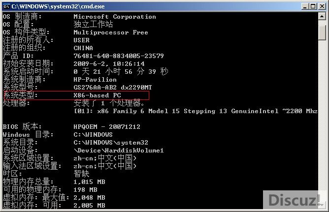Click the model 'GS276AA-AB2 dx2290MT'

coord(113,88)
